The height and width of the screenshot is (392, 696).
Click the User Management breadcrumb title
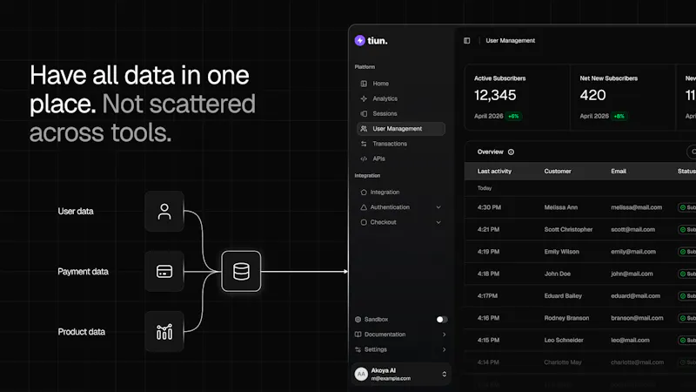[x=510, y=40]
